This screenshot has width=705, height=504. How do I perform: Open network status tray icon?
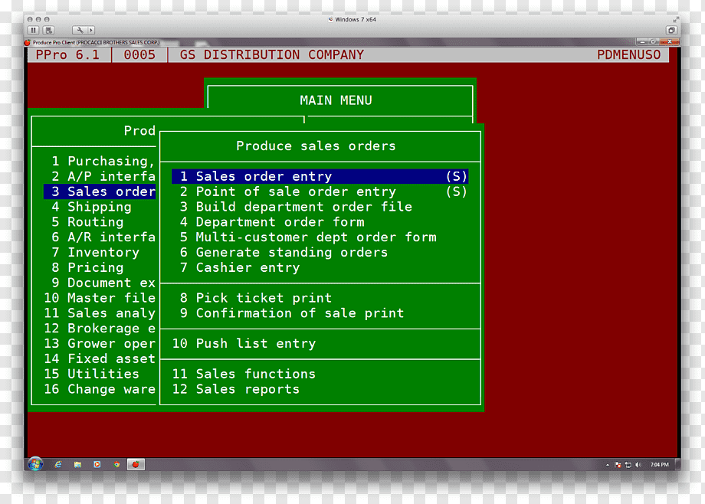tap(628, 465)
